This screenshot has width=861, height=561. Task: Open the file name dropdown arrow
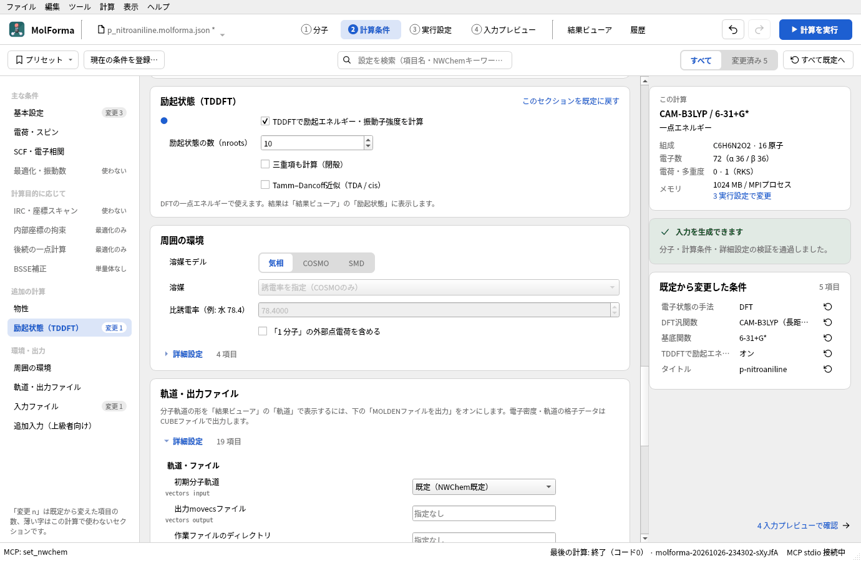222,35
